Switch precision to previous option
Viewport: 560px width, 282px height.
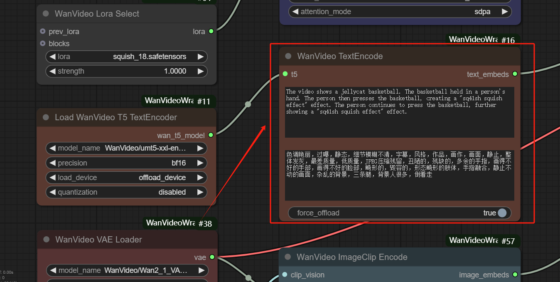(52, 163)
